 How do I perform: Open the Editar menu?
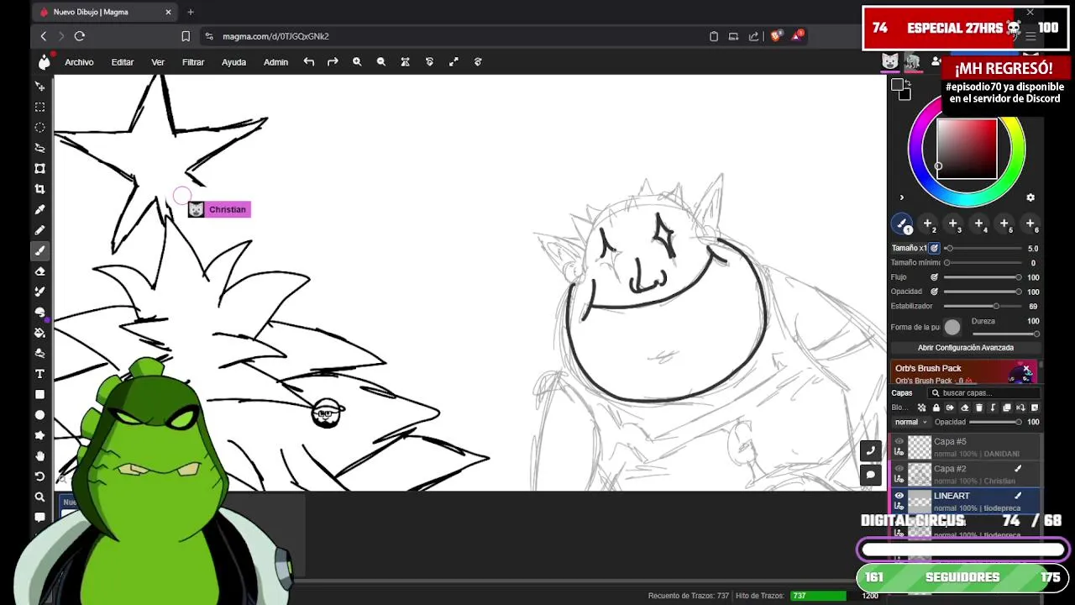[x=123, y=62]
